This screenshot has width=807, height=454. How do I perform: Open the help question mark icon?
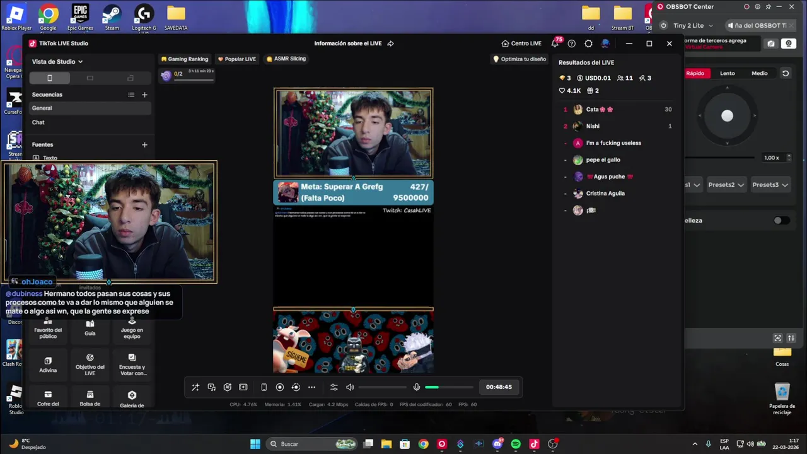572,44
